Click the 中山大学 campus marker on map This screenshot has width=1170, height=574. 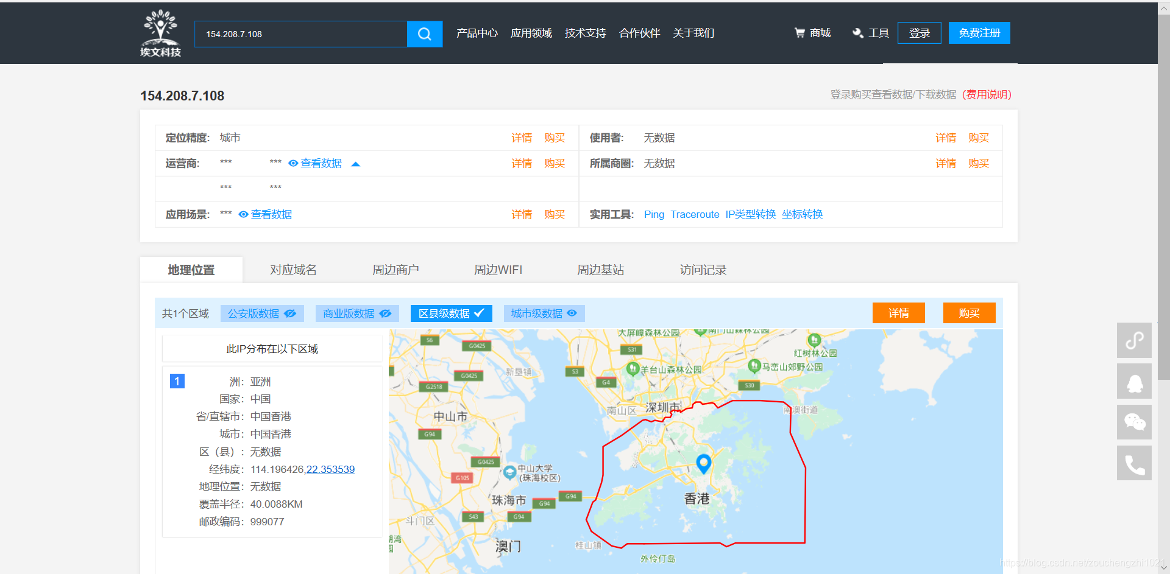click(510, 472)
